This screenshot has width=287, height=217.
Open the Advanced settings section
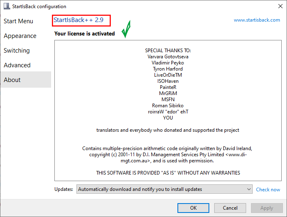click(17, 65)
